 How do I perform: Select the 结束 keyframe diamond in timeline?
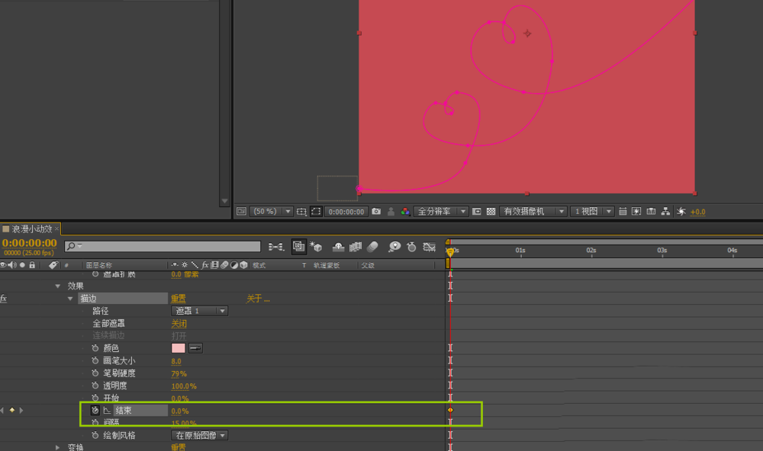point(450,410)
